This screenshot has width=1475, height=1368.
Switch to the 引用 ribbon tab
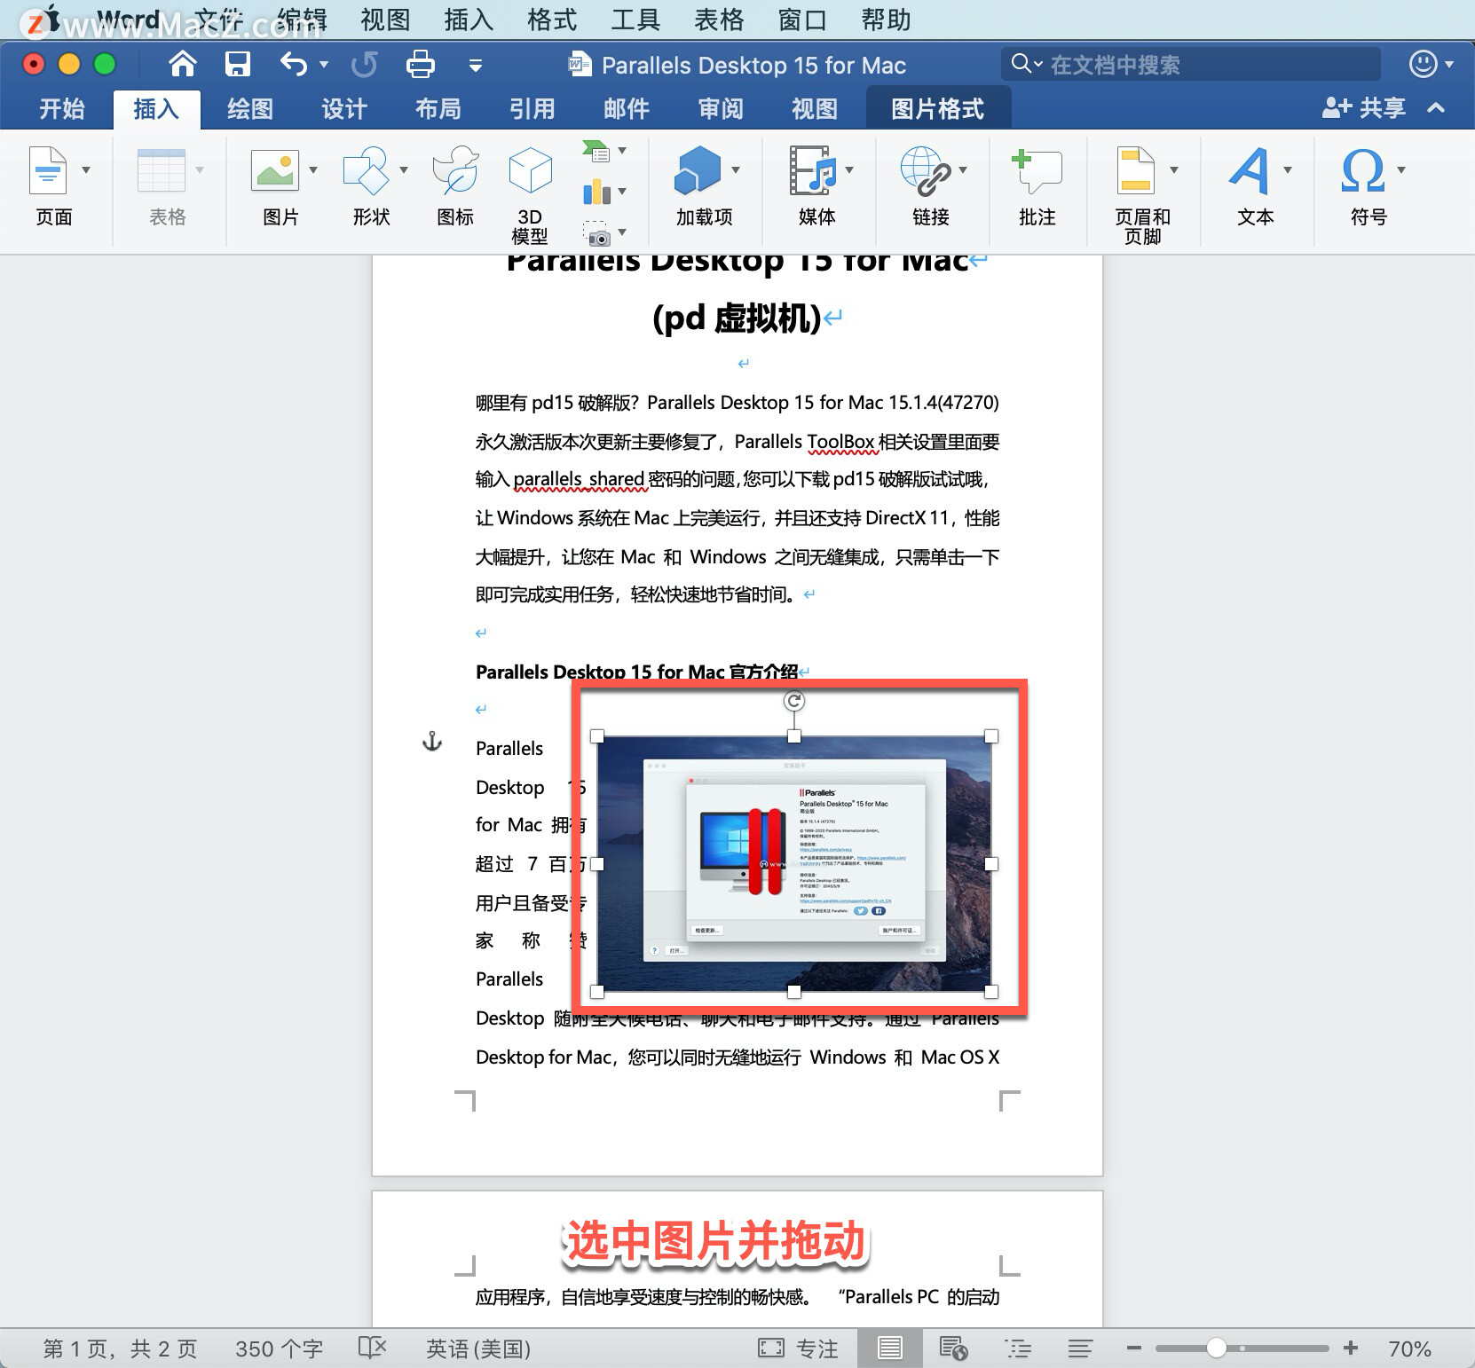[532, 109]
